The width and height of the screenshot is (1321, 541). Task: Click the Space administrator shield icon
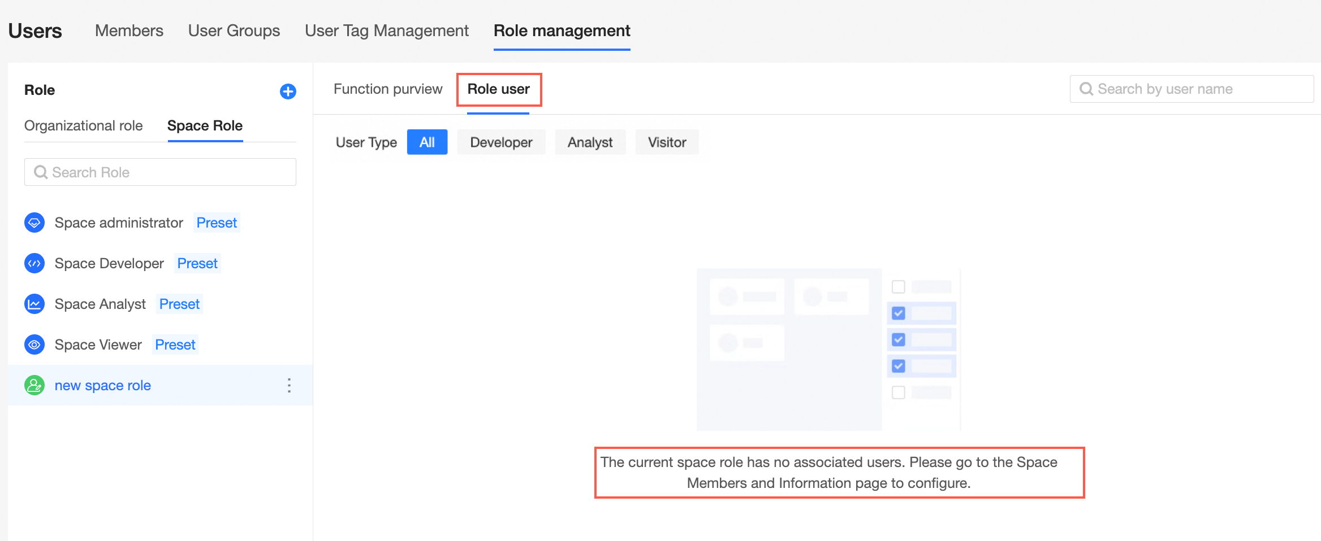[x=34, y=222]
